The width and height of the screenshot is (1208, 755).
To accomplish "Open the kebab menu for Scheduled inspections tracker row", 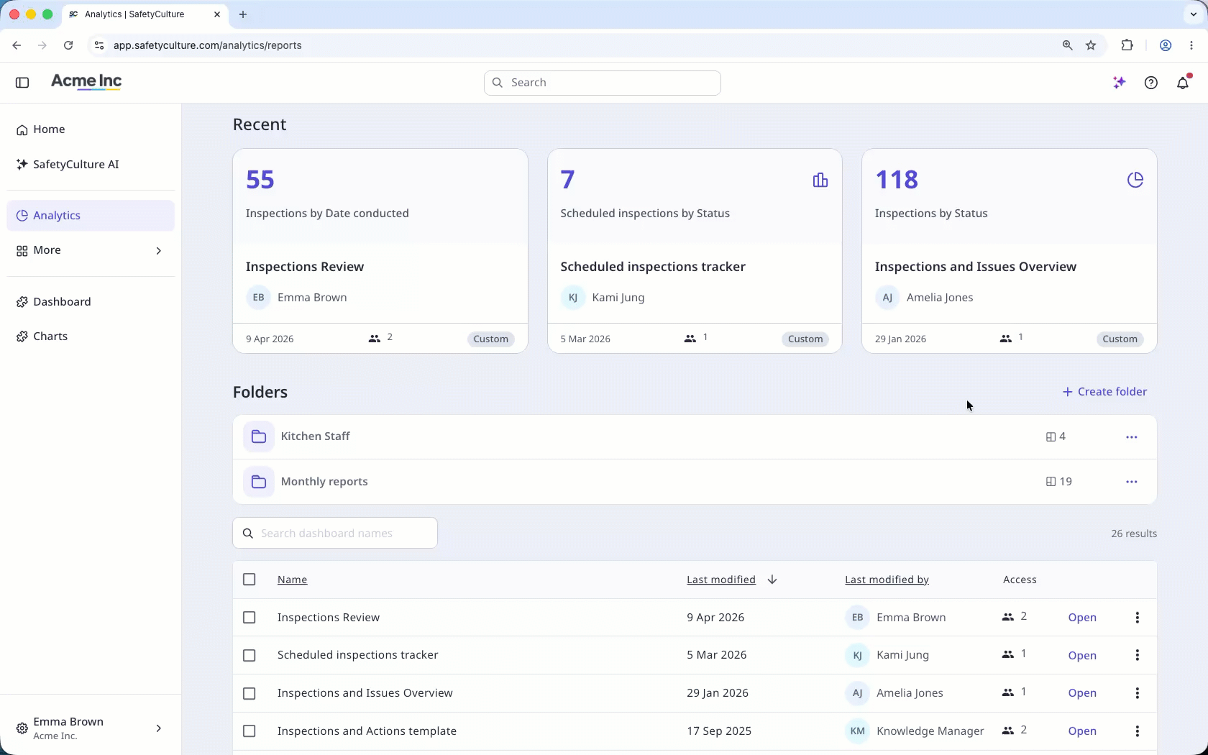I will tap(1137, 655).
